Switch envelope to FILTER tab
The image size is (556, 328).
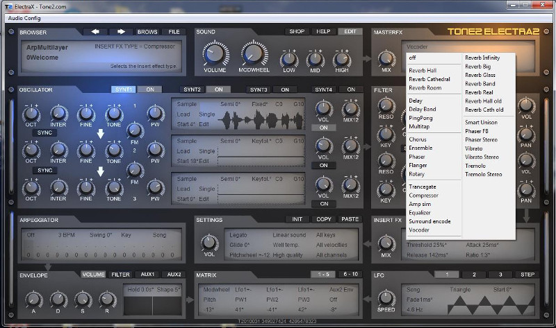pyautogui.click(x=120, y=275)
